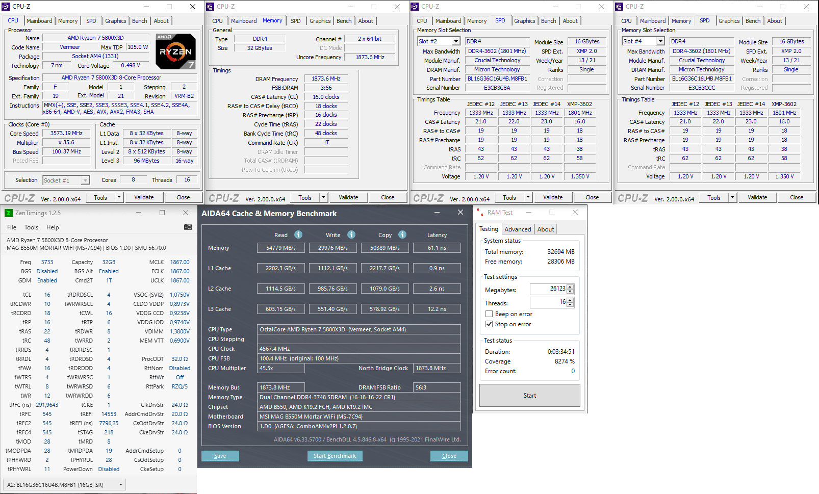The image size is (819, 494).
Task: Click the Save button in AIDA64
Action: (x=220, y=456)
